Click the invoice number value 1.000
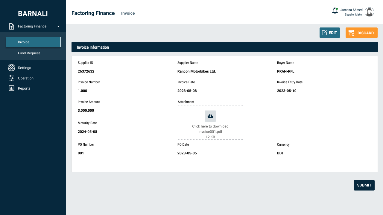Image resolution: width=383 pixels, height=215 pixels. (x=83, y=91)
